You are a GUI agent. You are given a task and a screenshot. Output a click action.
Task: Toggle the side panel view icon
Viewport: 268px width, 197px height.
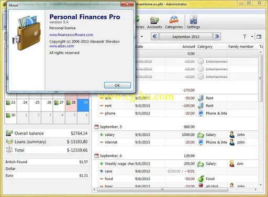pos(259,37)
